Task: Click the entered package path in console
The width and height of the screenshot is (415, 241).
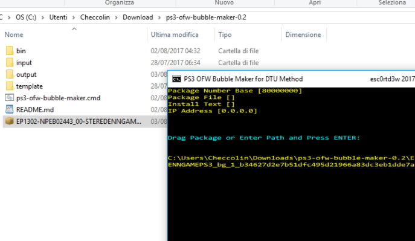Action: point(291,161)
